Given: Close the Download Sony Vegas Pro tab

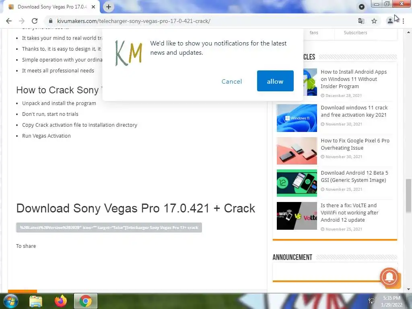Looking at the screenshot, I should pyautogui.click(x=93, y=7).
